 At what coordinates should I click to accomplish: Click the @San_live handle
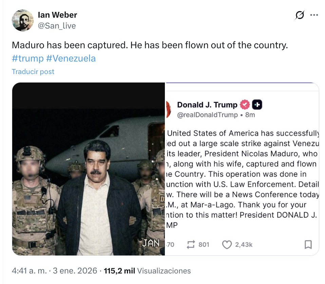coord(57,26)
